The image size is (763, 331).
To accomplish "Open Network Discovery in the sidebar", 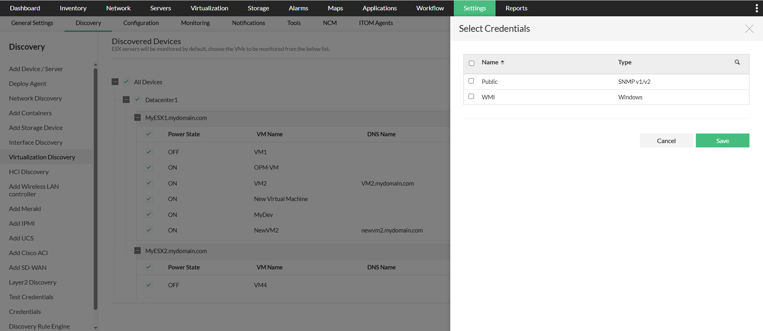I will click(35, 99).
